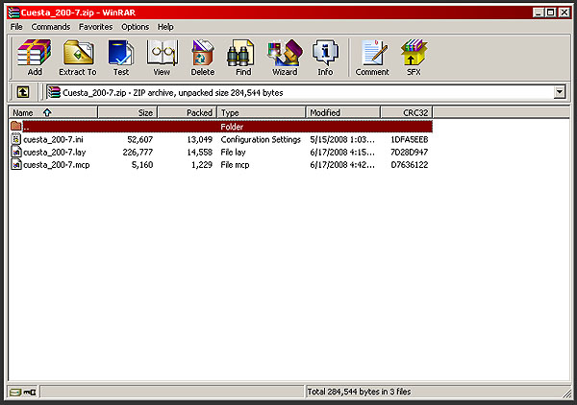Expand the archive path dropdown
577x405 pixels.
(560, 92)
